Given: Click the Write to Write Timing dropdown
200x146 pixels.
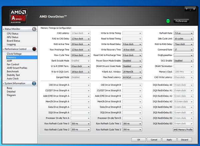Looking at the screenshot, I should (x=132, y=33).
